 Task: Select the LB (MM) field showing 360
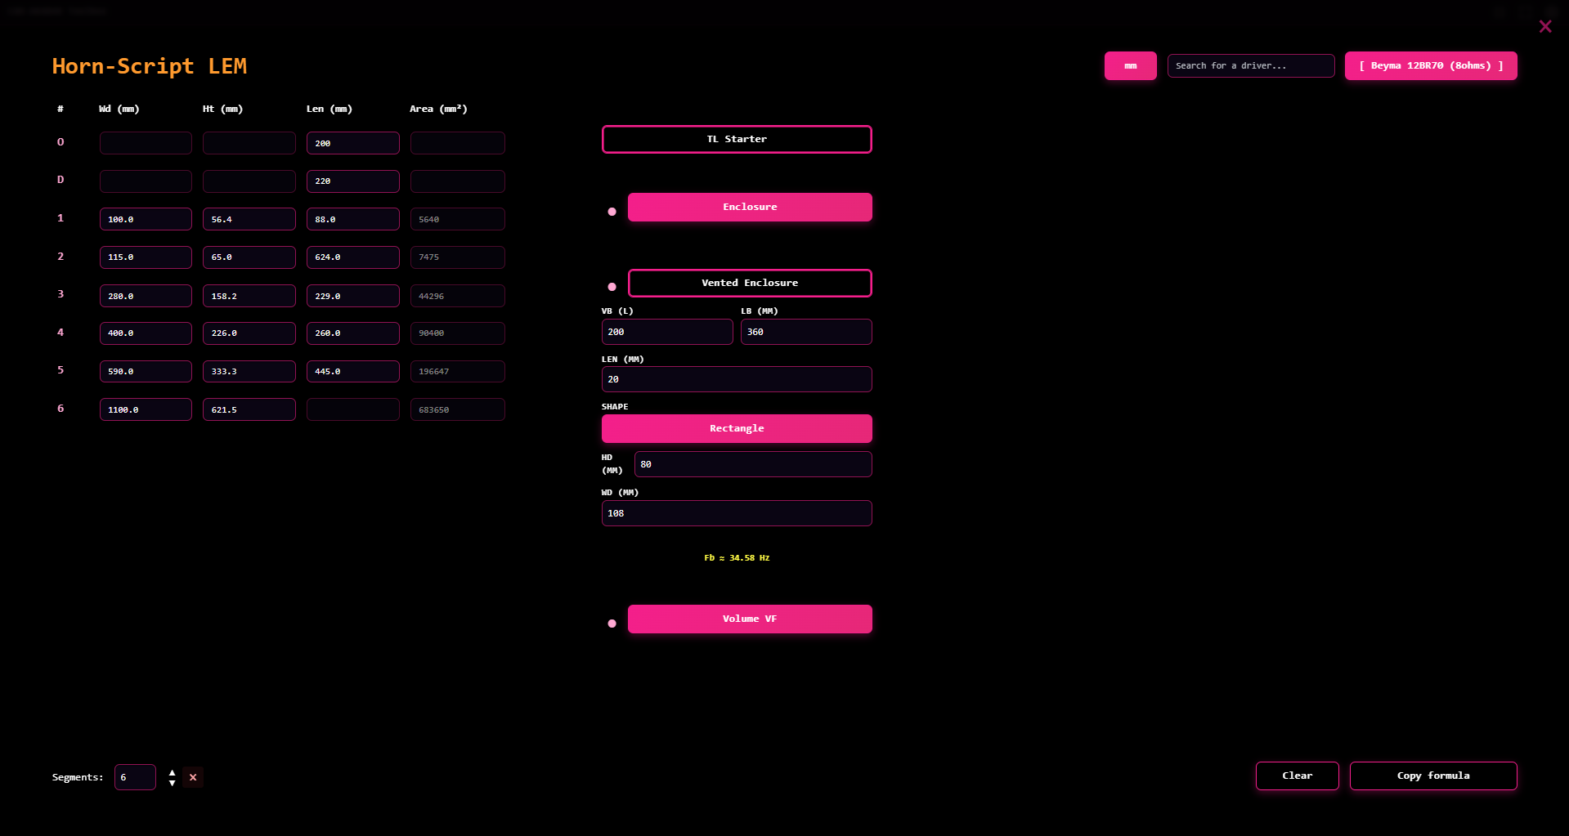(805, 332)
